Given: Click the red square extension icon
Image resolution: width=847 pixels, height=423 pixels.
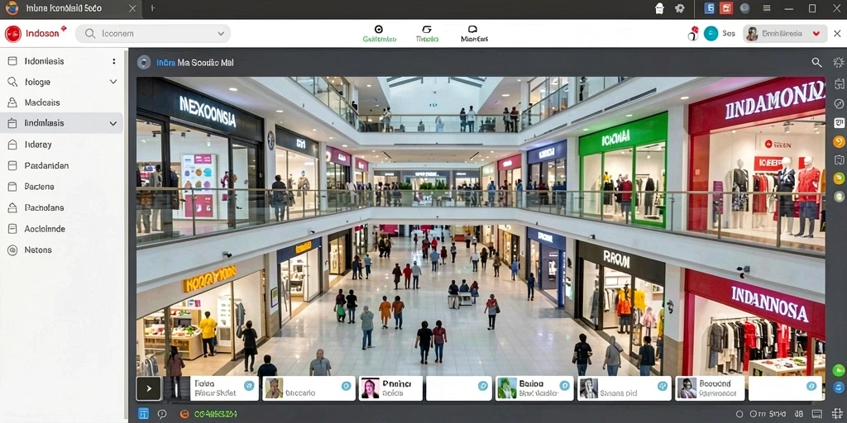Looking at the screenshot, I should [x=726, y=8].
